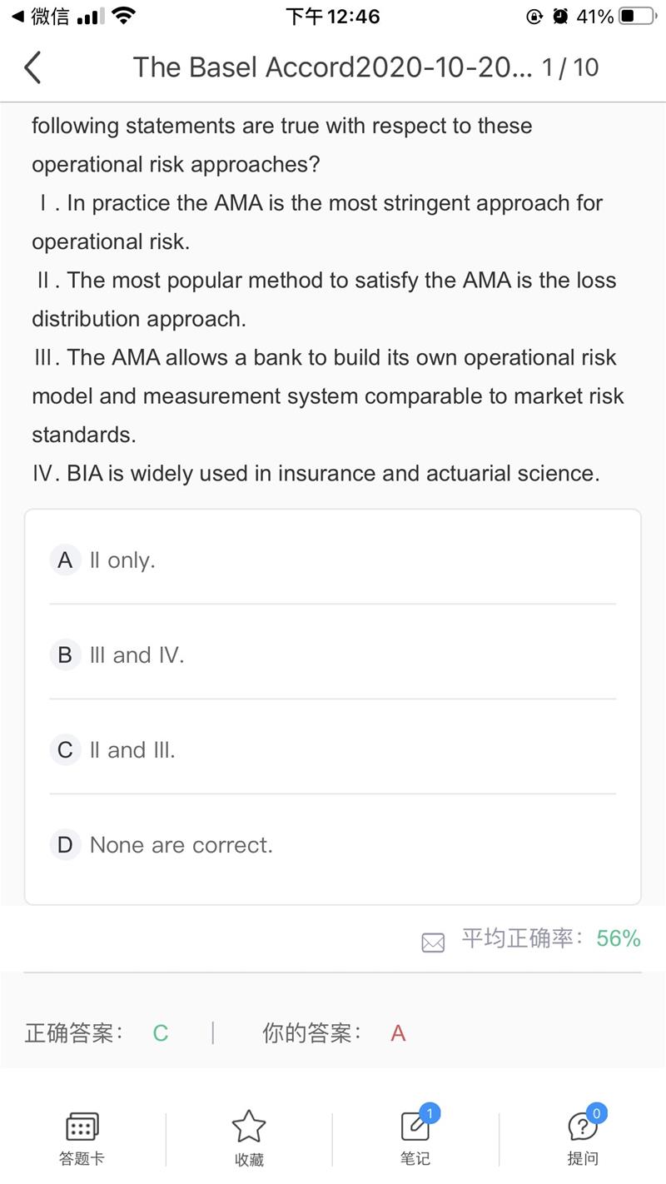Image resolution: width=666 pixels, height=1184 pixels.
Task: Choose "None are correct." answer text
Action: [x=181, y=845]
